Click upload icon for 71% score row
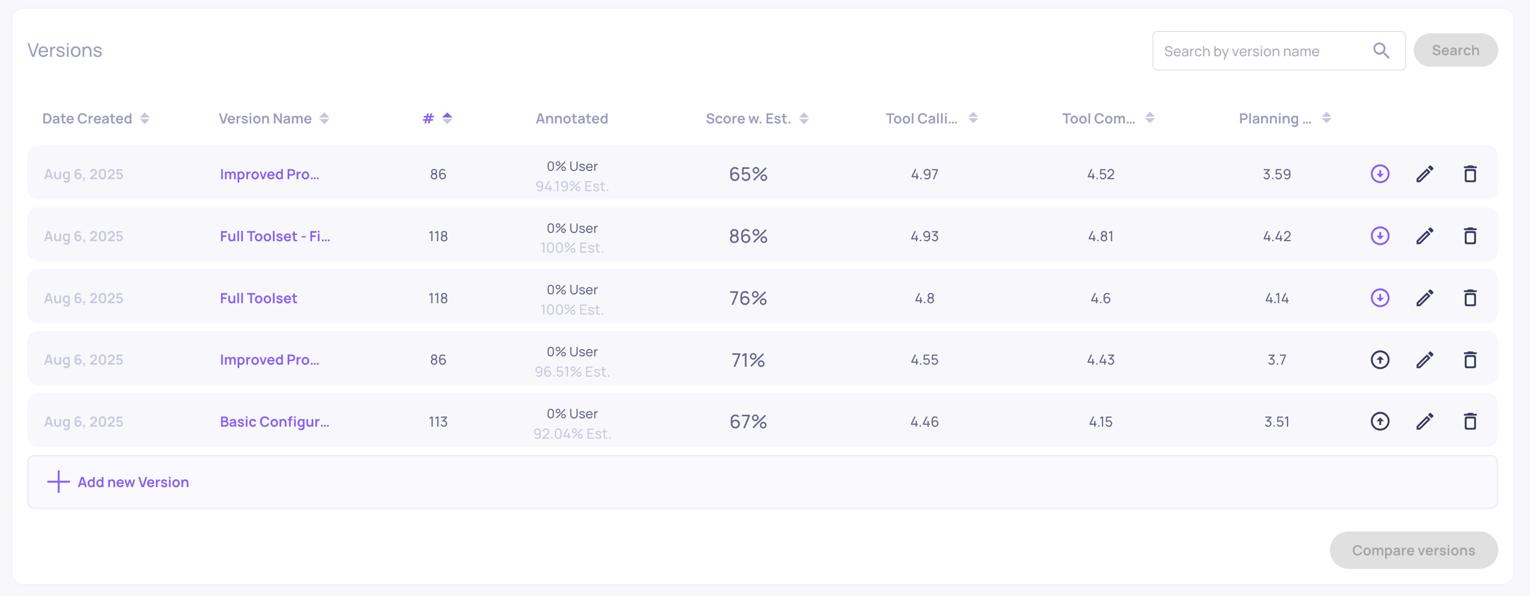Screen dimensions: 1530x596 tap(1380, 360)
